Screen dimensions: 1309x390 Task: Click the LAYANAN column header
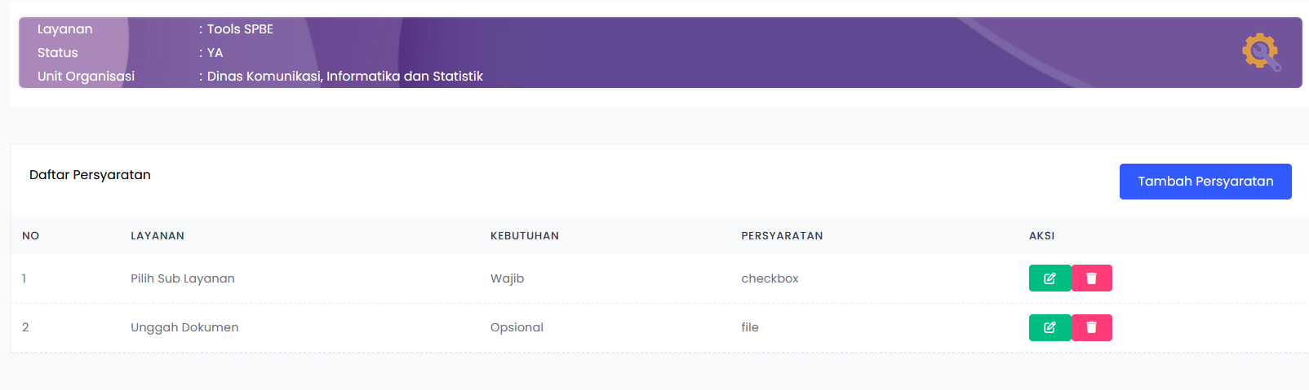158,236
